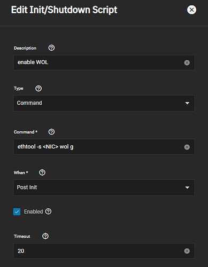The width and height of the screenshot is (208, 267).
Task: Show help for the Type field
Action: click(x=38, y=89)
